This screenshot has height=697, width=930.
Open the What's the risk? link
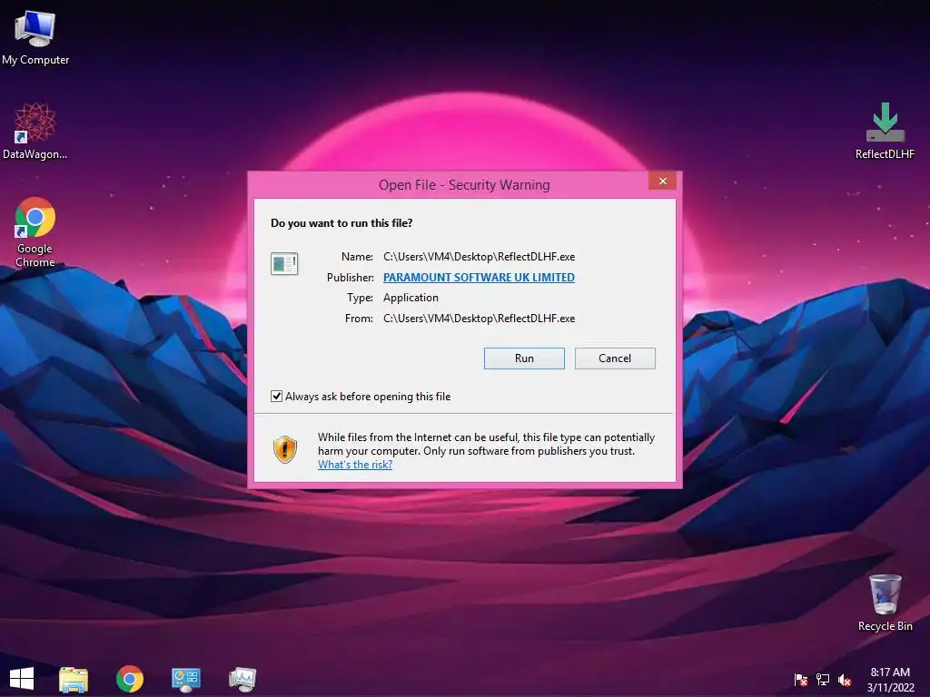(x=355, y=465)
